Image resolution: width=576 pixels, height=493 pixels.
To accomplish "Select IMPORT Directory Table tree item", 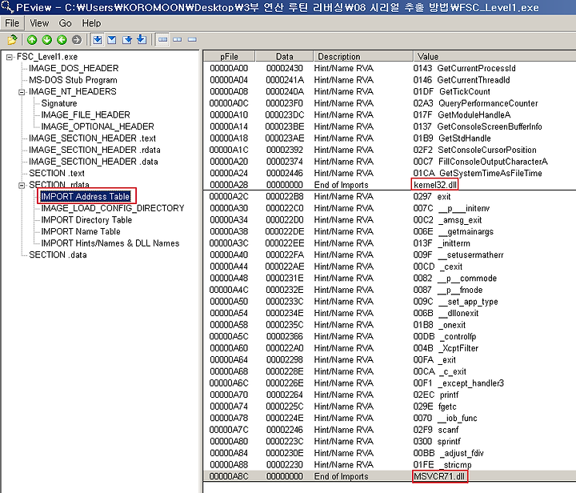I will coord(86,220).
